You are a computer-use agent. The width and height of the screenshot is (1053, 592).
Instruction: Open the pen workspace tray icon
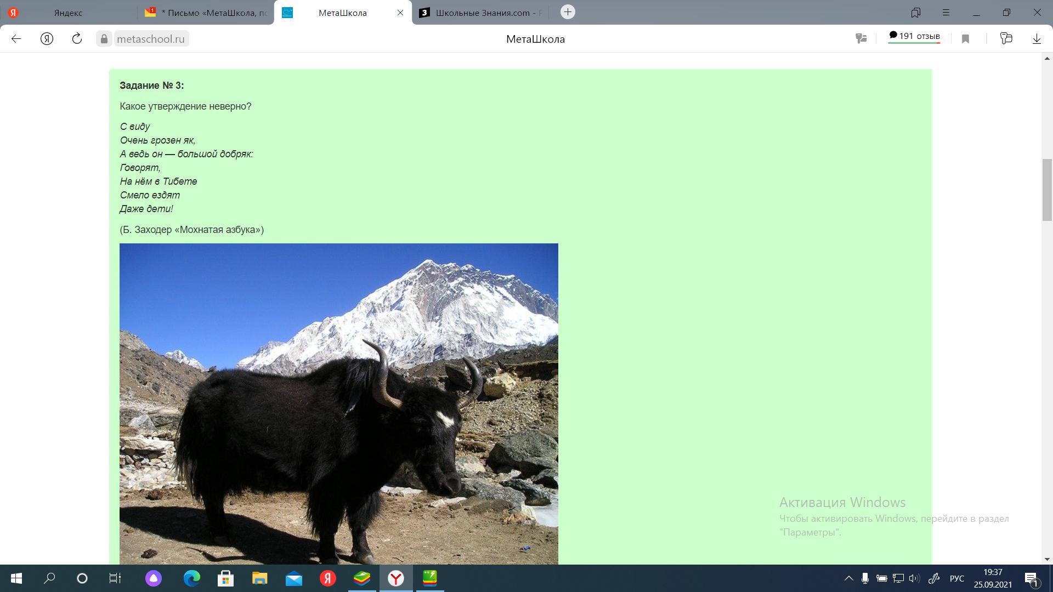(x=933, y=578)
